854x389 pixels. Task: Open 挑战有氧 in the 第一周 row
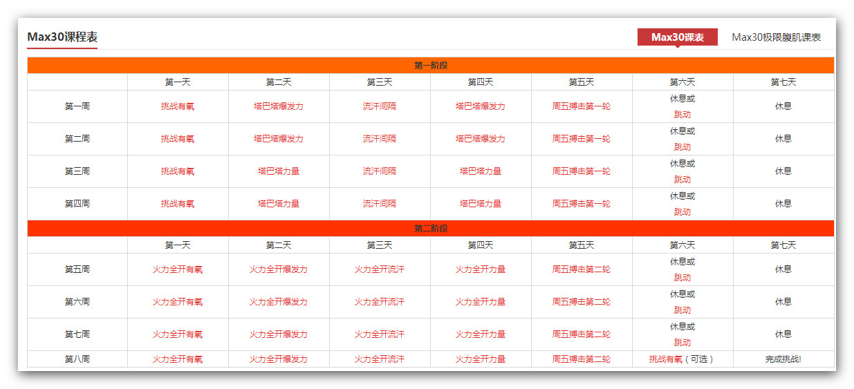click(178, 106)
